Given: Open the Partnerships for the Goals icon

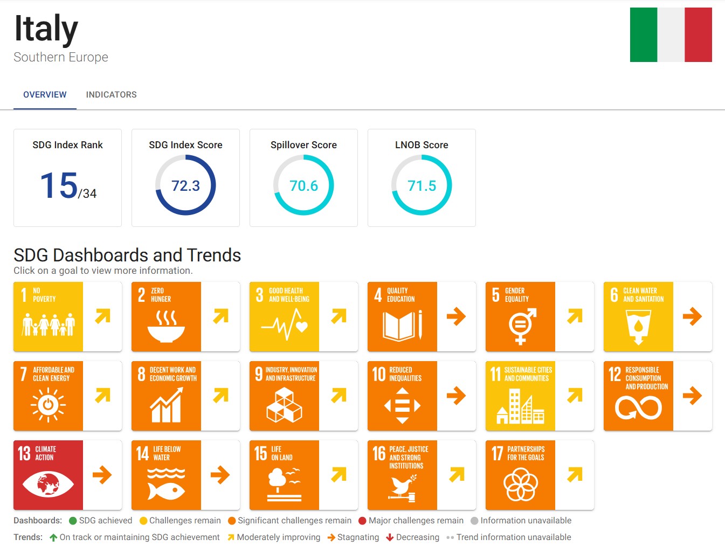Looking at the screenshot, I should 520,475.
